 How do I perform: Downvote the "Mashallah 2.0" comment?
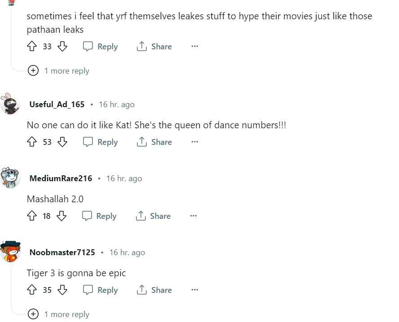click(x=61, y=216)
